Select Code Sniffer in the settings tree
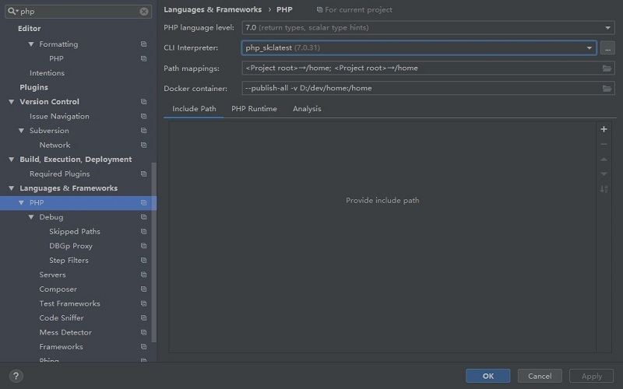This screenshot has width=623, height=389. point(62,318)
